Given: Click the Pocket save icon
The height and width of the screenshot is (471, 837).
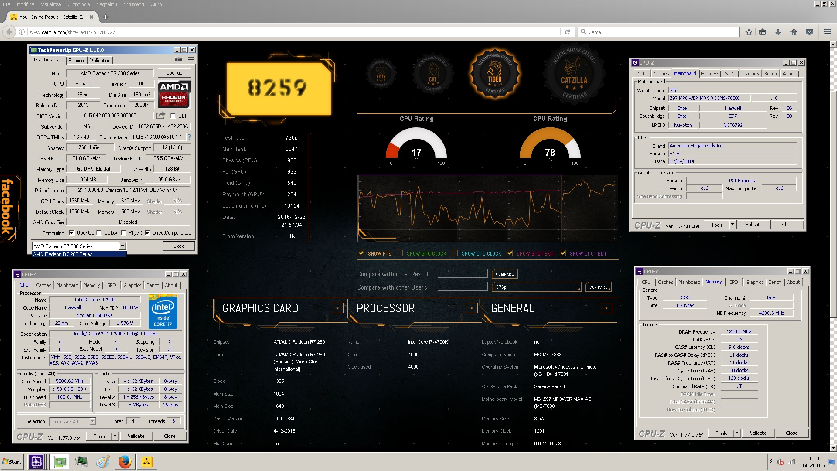Looking at the screenshot, I should [810, 32].
